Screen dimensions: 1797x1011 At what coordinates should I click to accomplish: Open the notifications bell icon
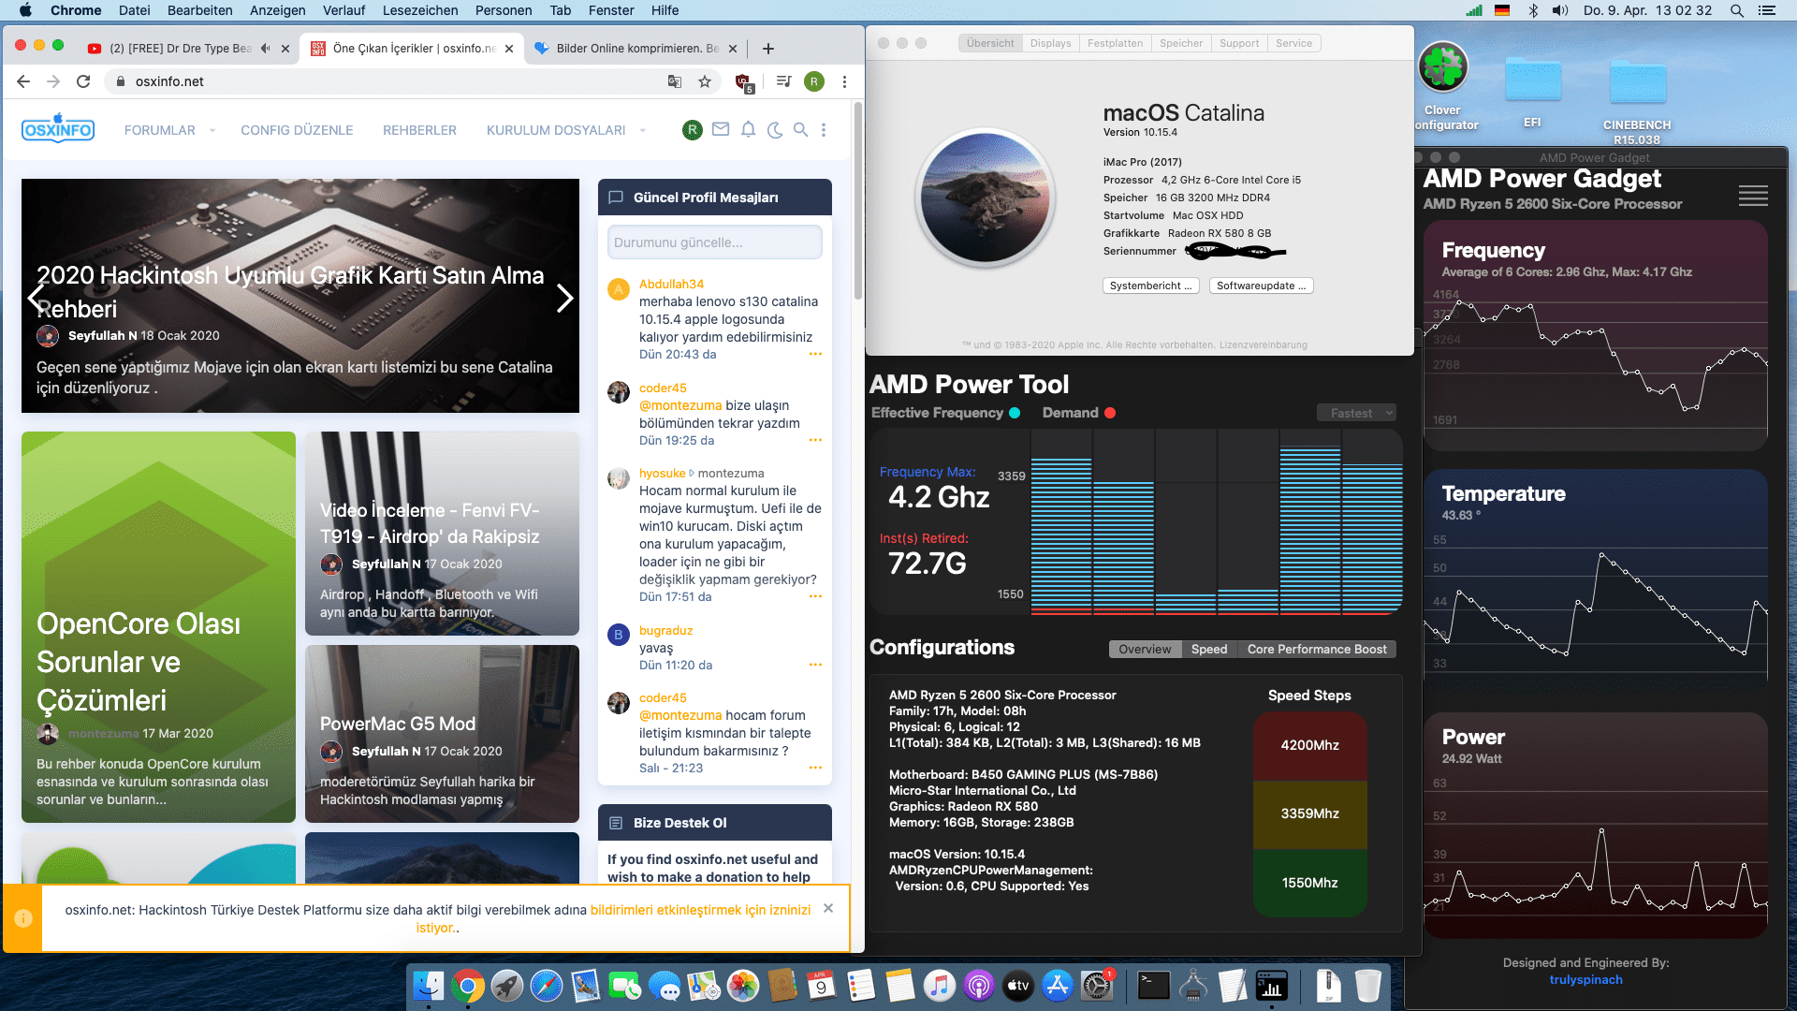[x=748, y=130]
